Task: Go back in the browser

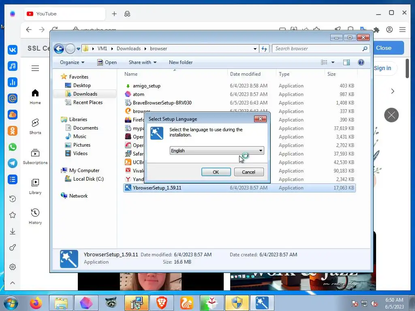Action: [x=29, y=29]
